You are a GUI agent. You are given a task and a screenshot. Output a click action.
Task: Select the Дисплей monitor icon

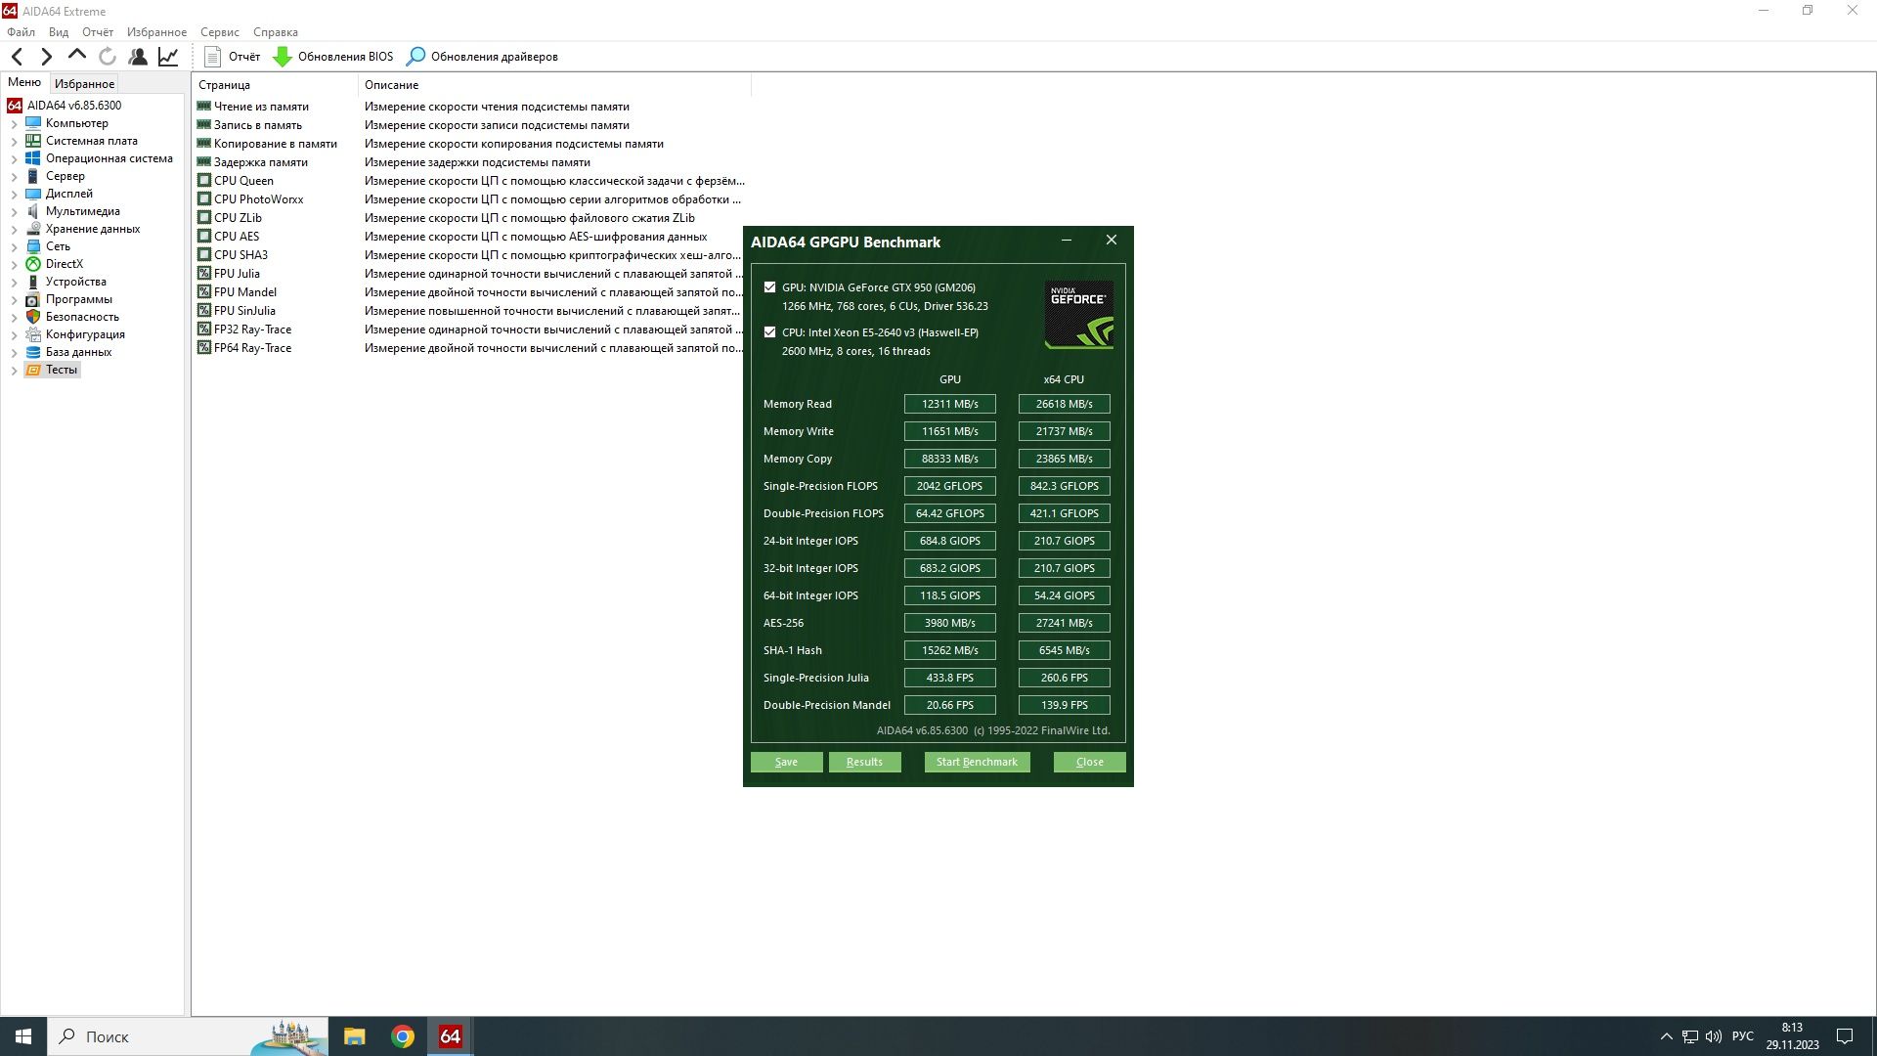tap(33, 194)
